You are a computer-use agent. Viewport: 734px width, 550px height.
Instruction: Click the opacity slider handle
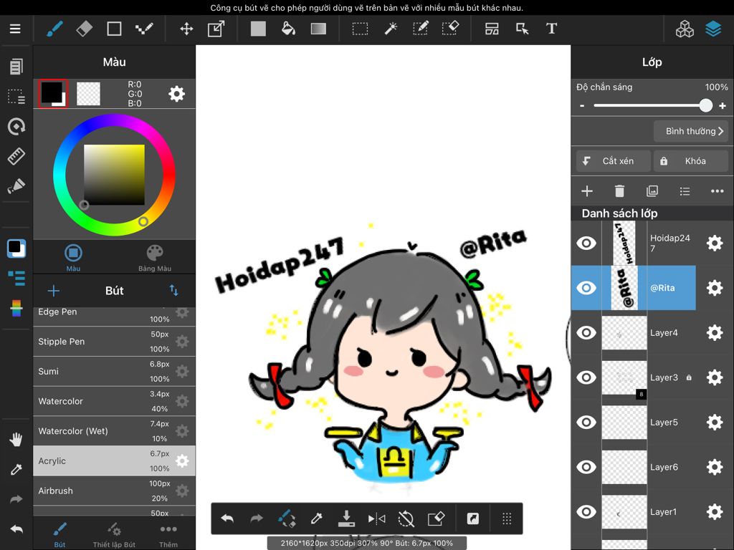point(706,105)
